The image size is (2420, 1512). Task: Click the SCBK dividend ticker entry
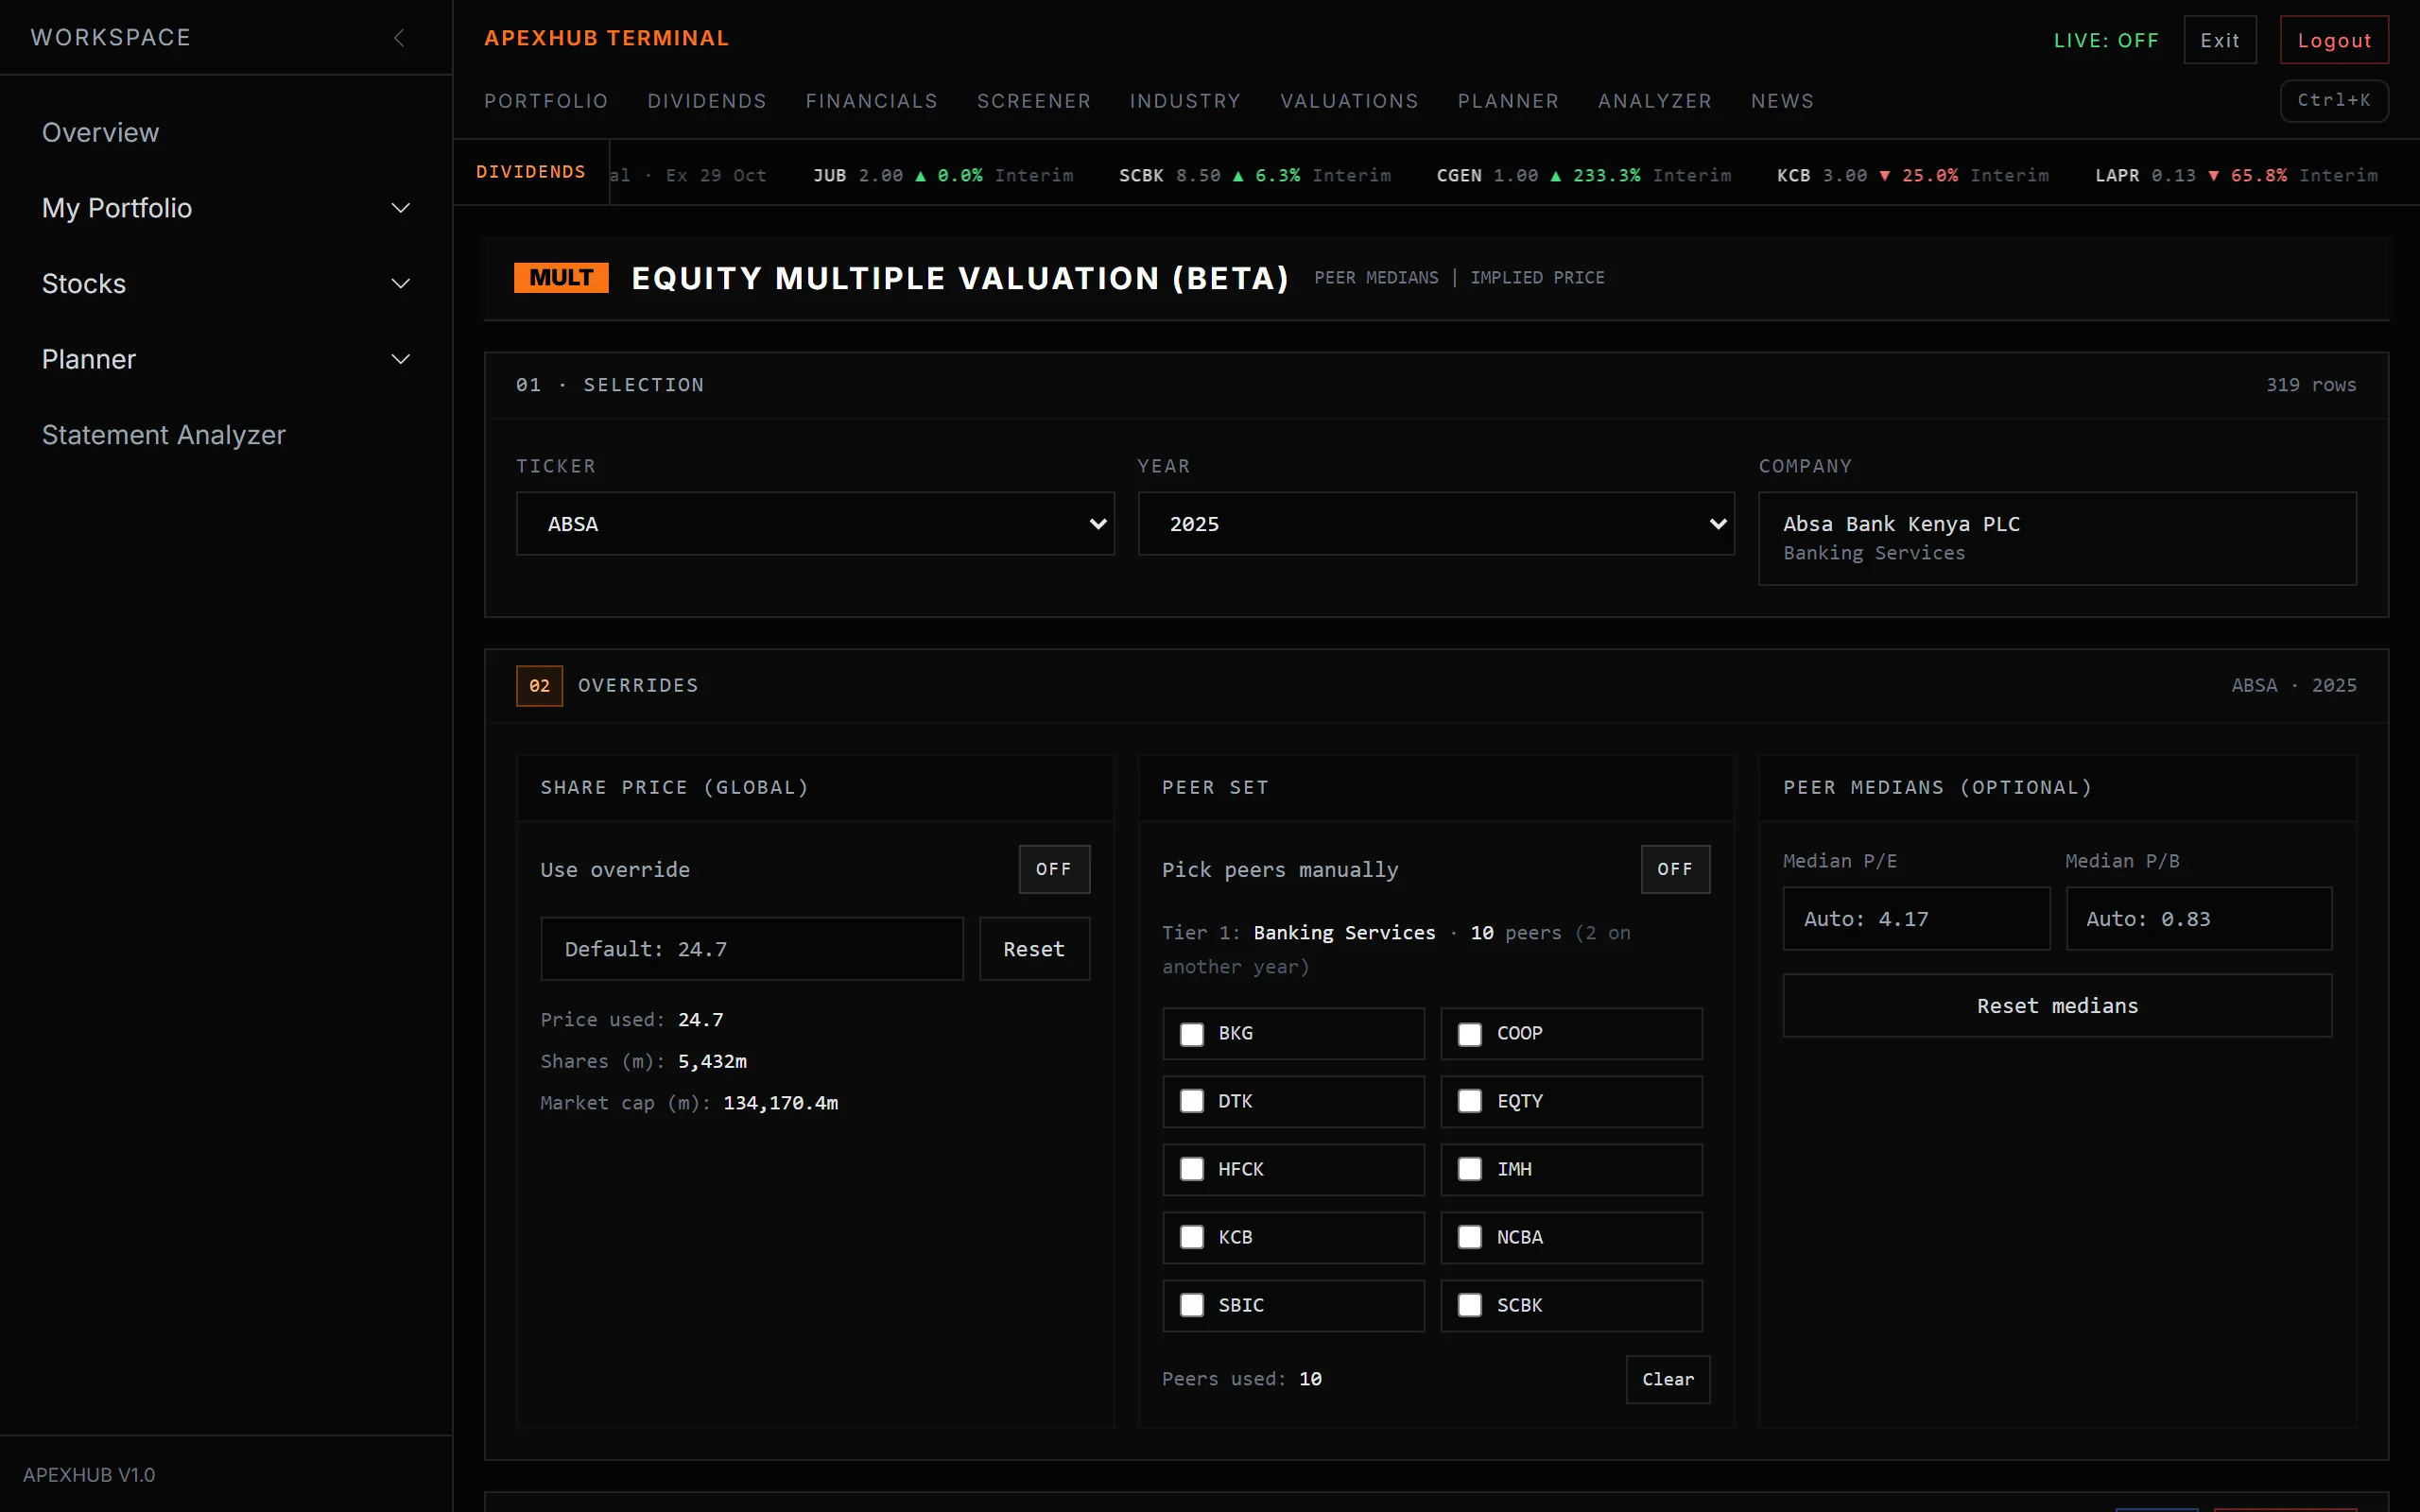point(1255,175)
